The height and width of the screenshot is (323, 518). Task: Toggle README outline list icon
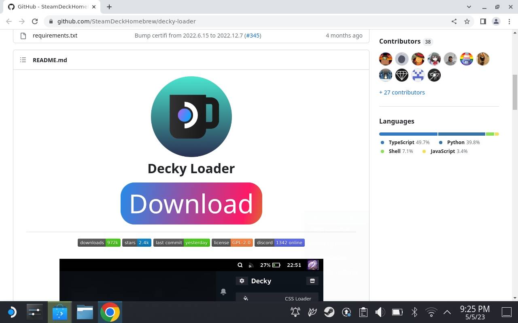click(23, 60)
